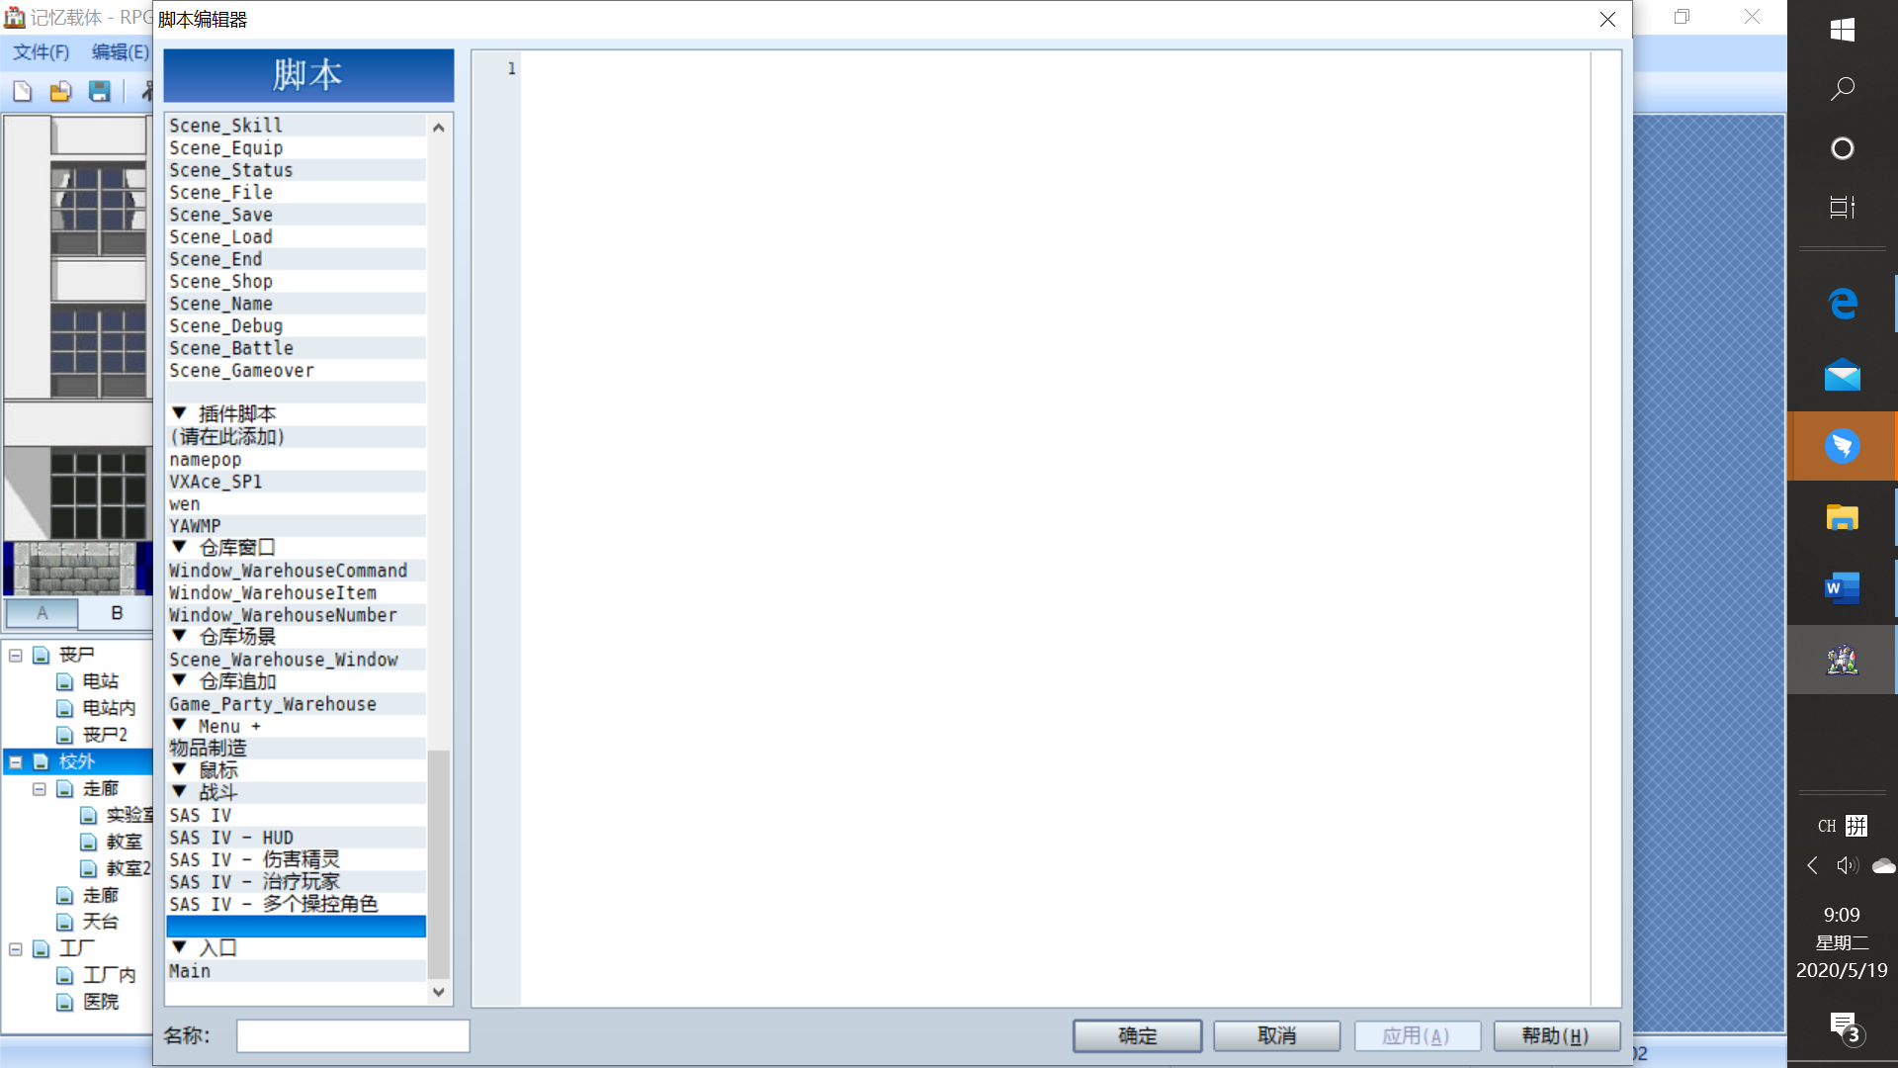Open the notification center icon
The width and height of the screenshot is (1898, 1068).
[x=1844, y=1027]
